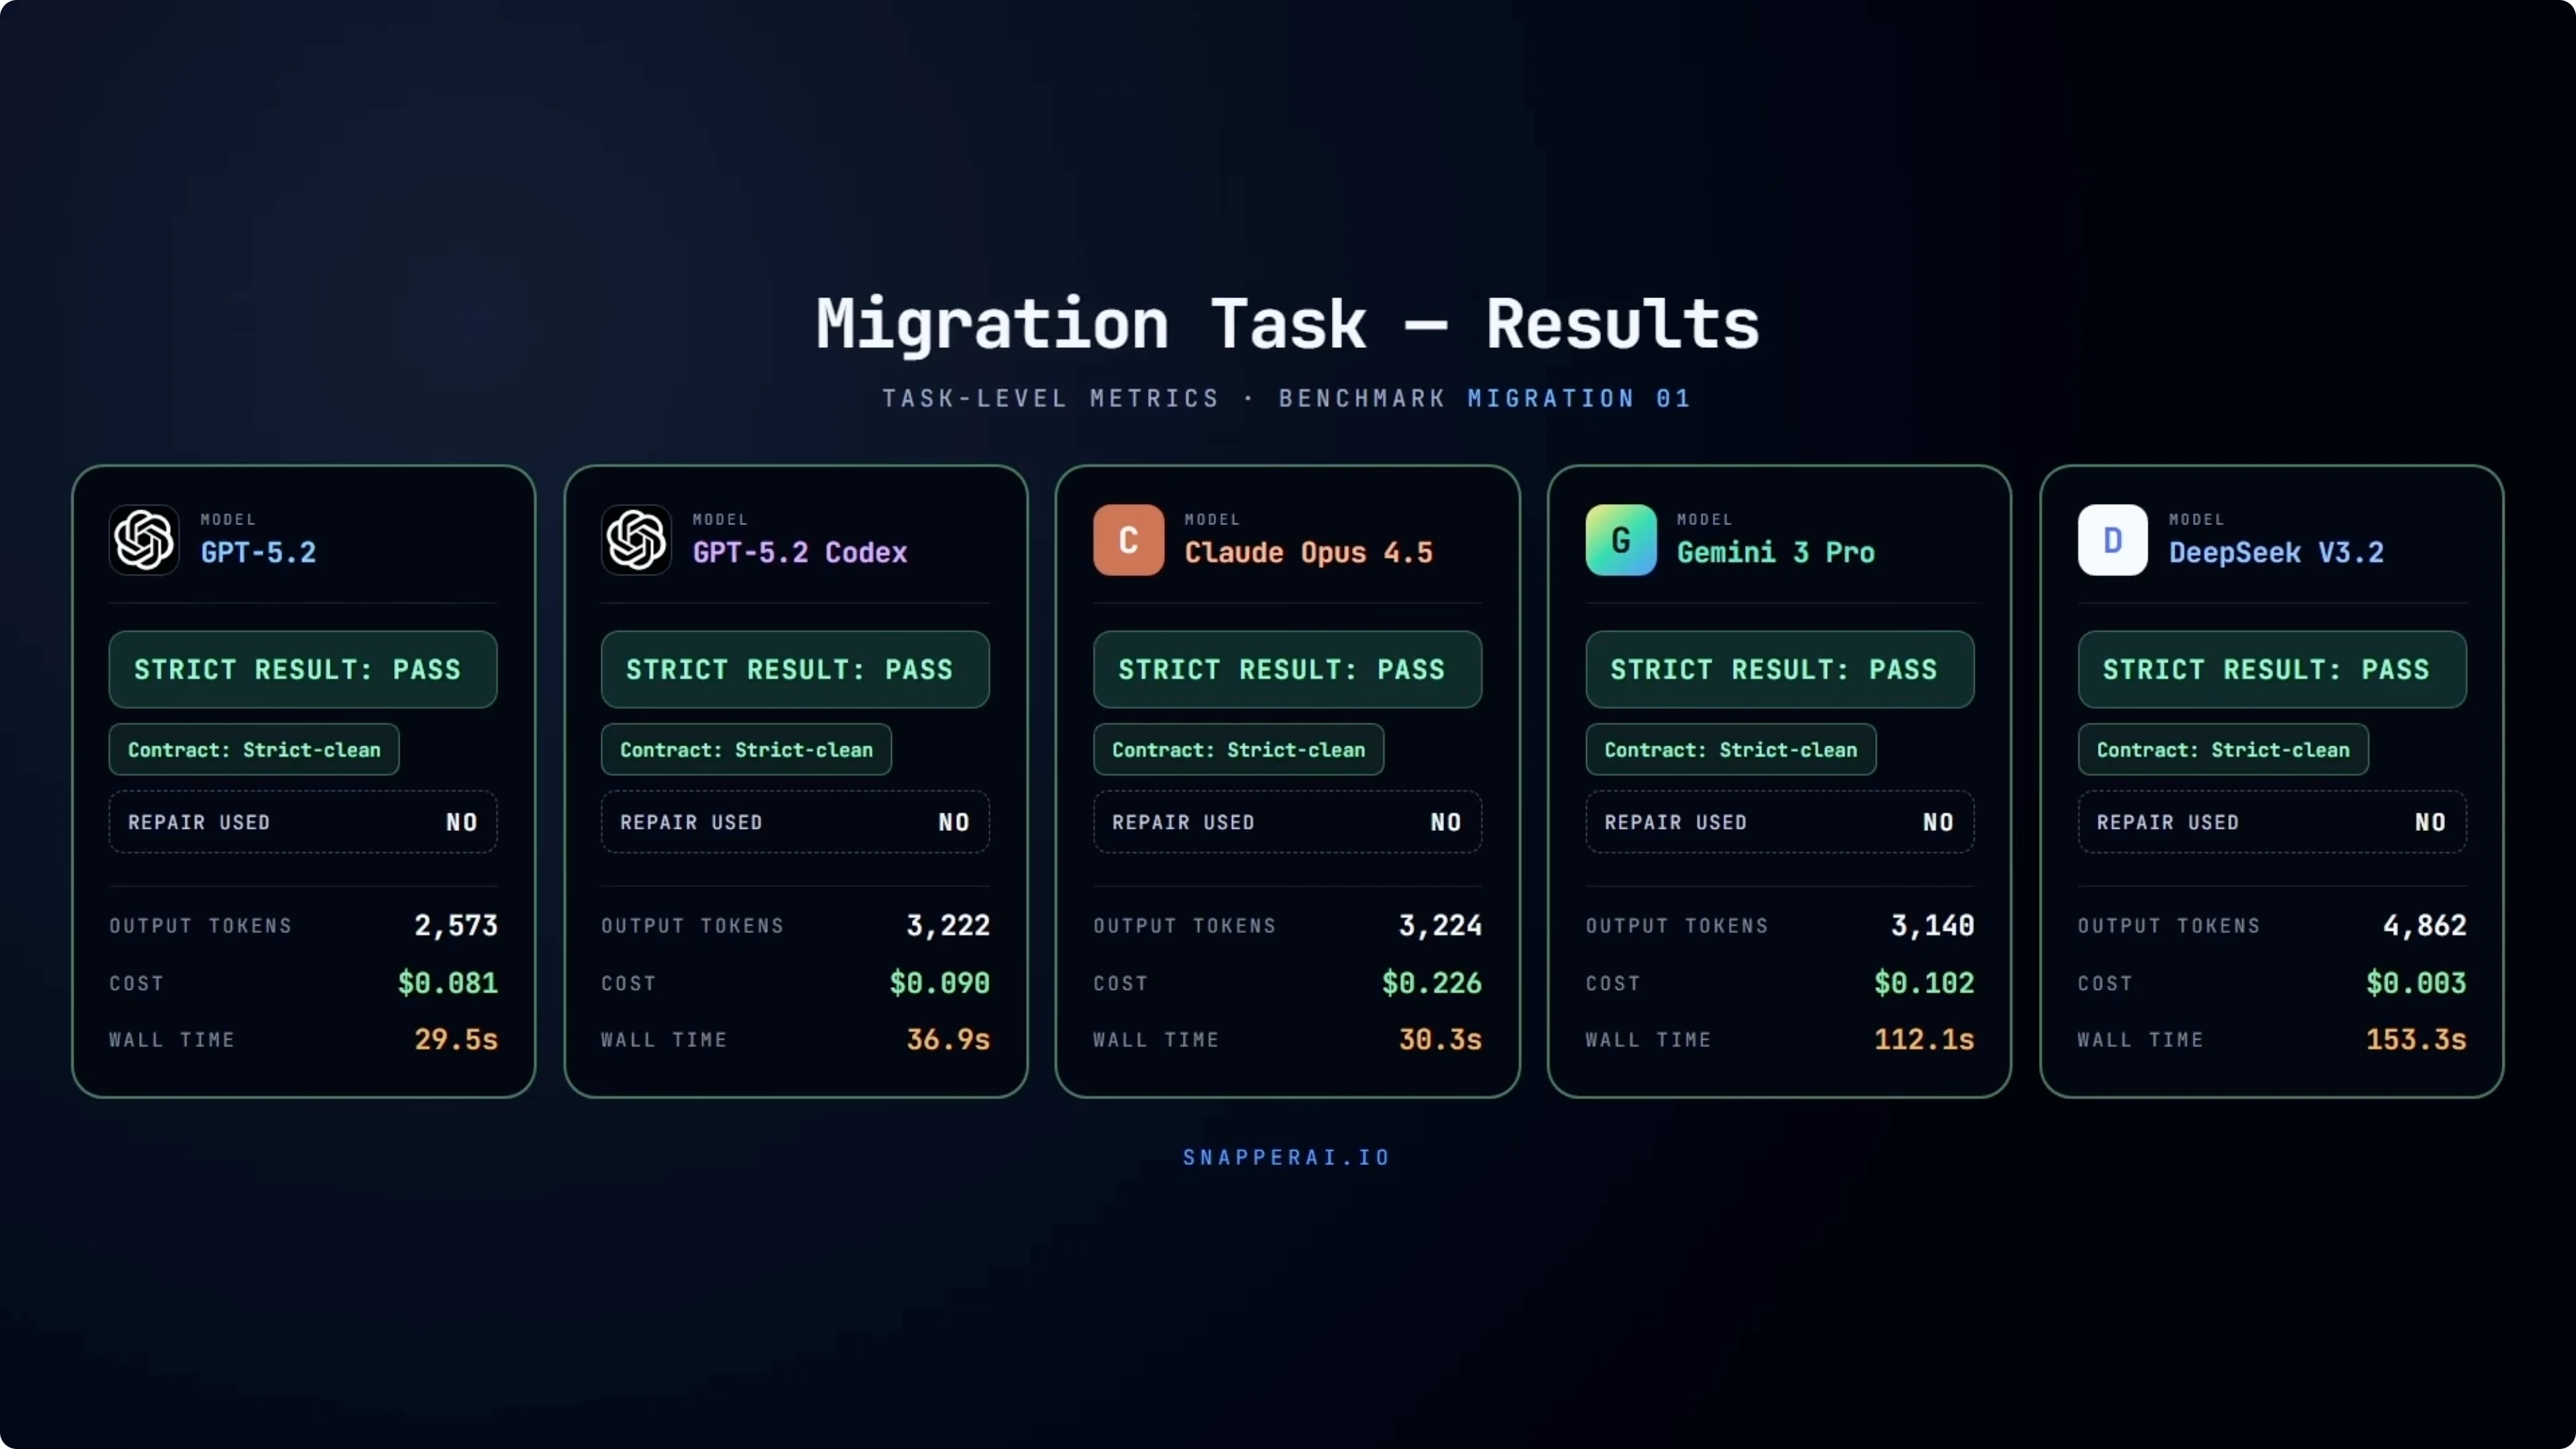Screen dimensions: 2576x1449
Task: Select Contract Strict-clean tag on Gemini card
Action: [1730, 749]
